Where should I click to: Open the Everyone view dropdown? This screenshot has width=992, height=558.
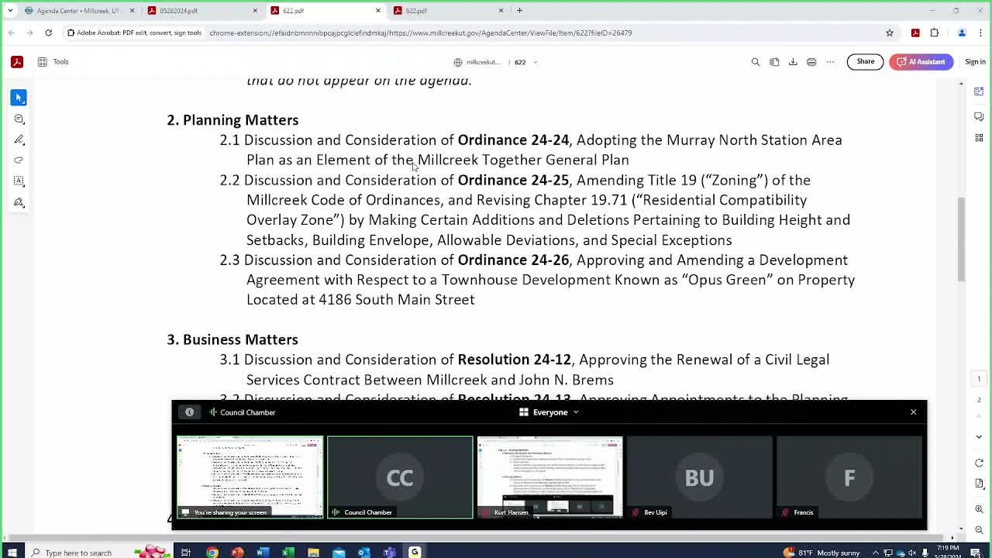[550, 412]
